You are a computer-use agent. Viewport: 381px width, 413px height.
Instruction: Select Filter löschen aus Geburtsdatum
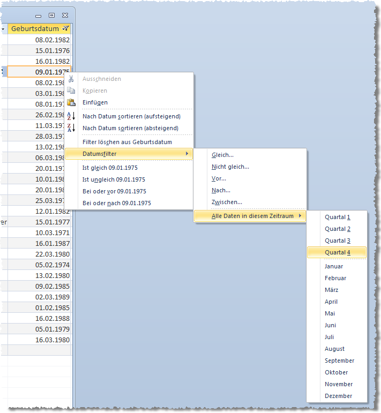[127, 142]
